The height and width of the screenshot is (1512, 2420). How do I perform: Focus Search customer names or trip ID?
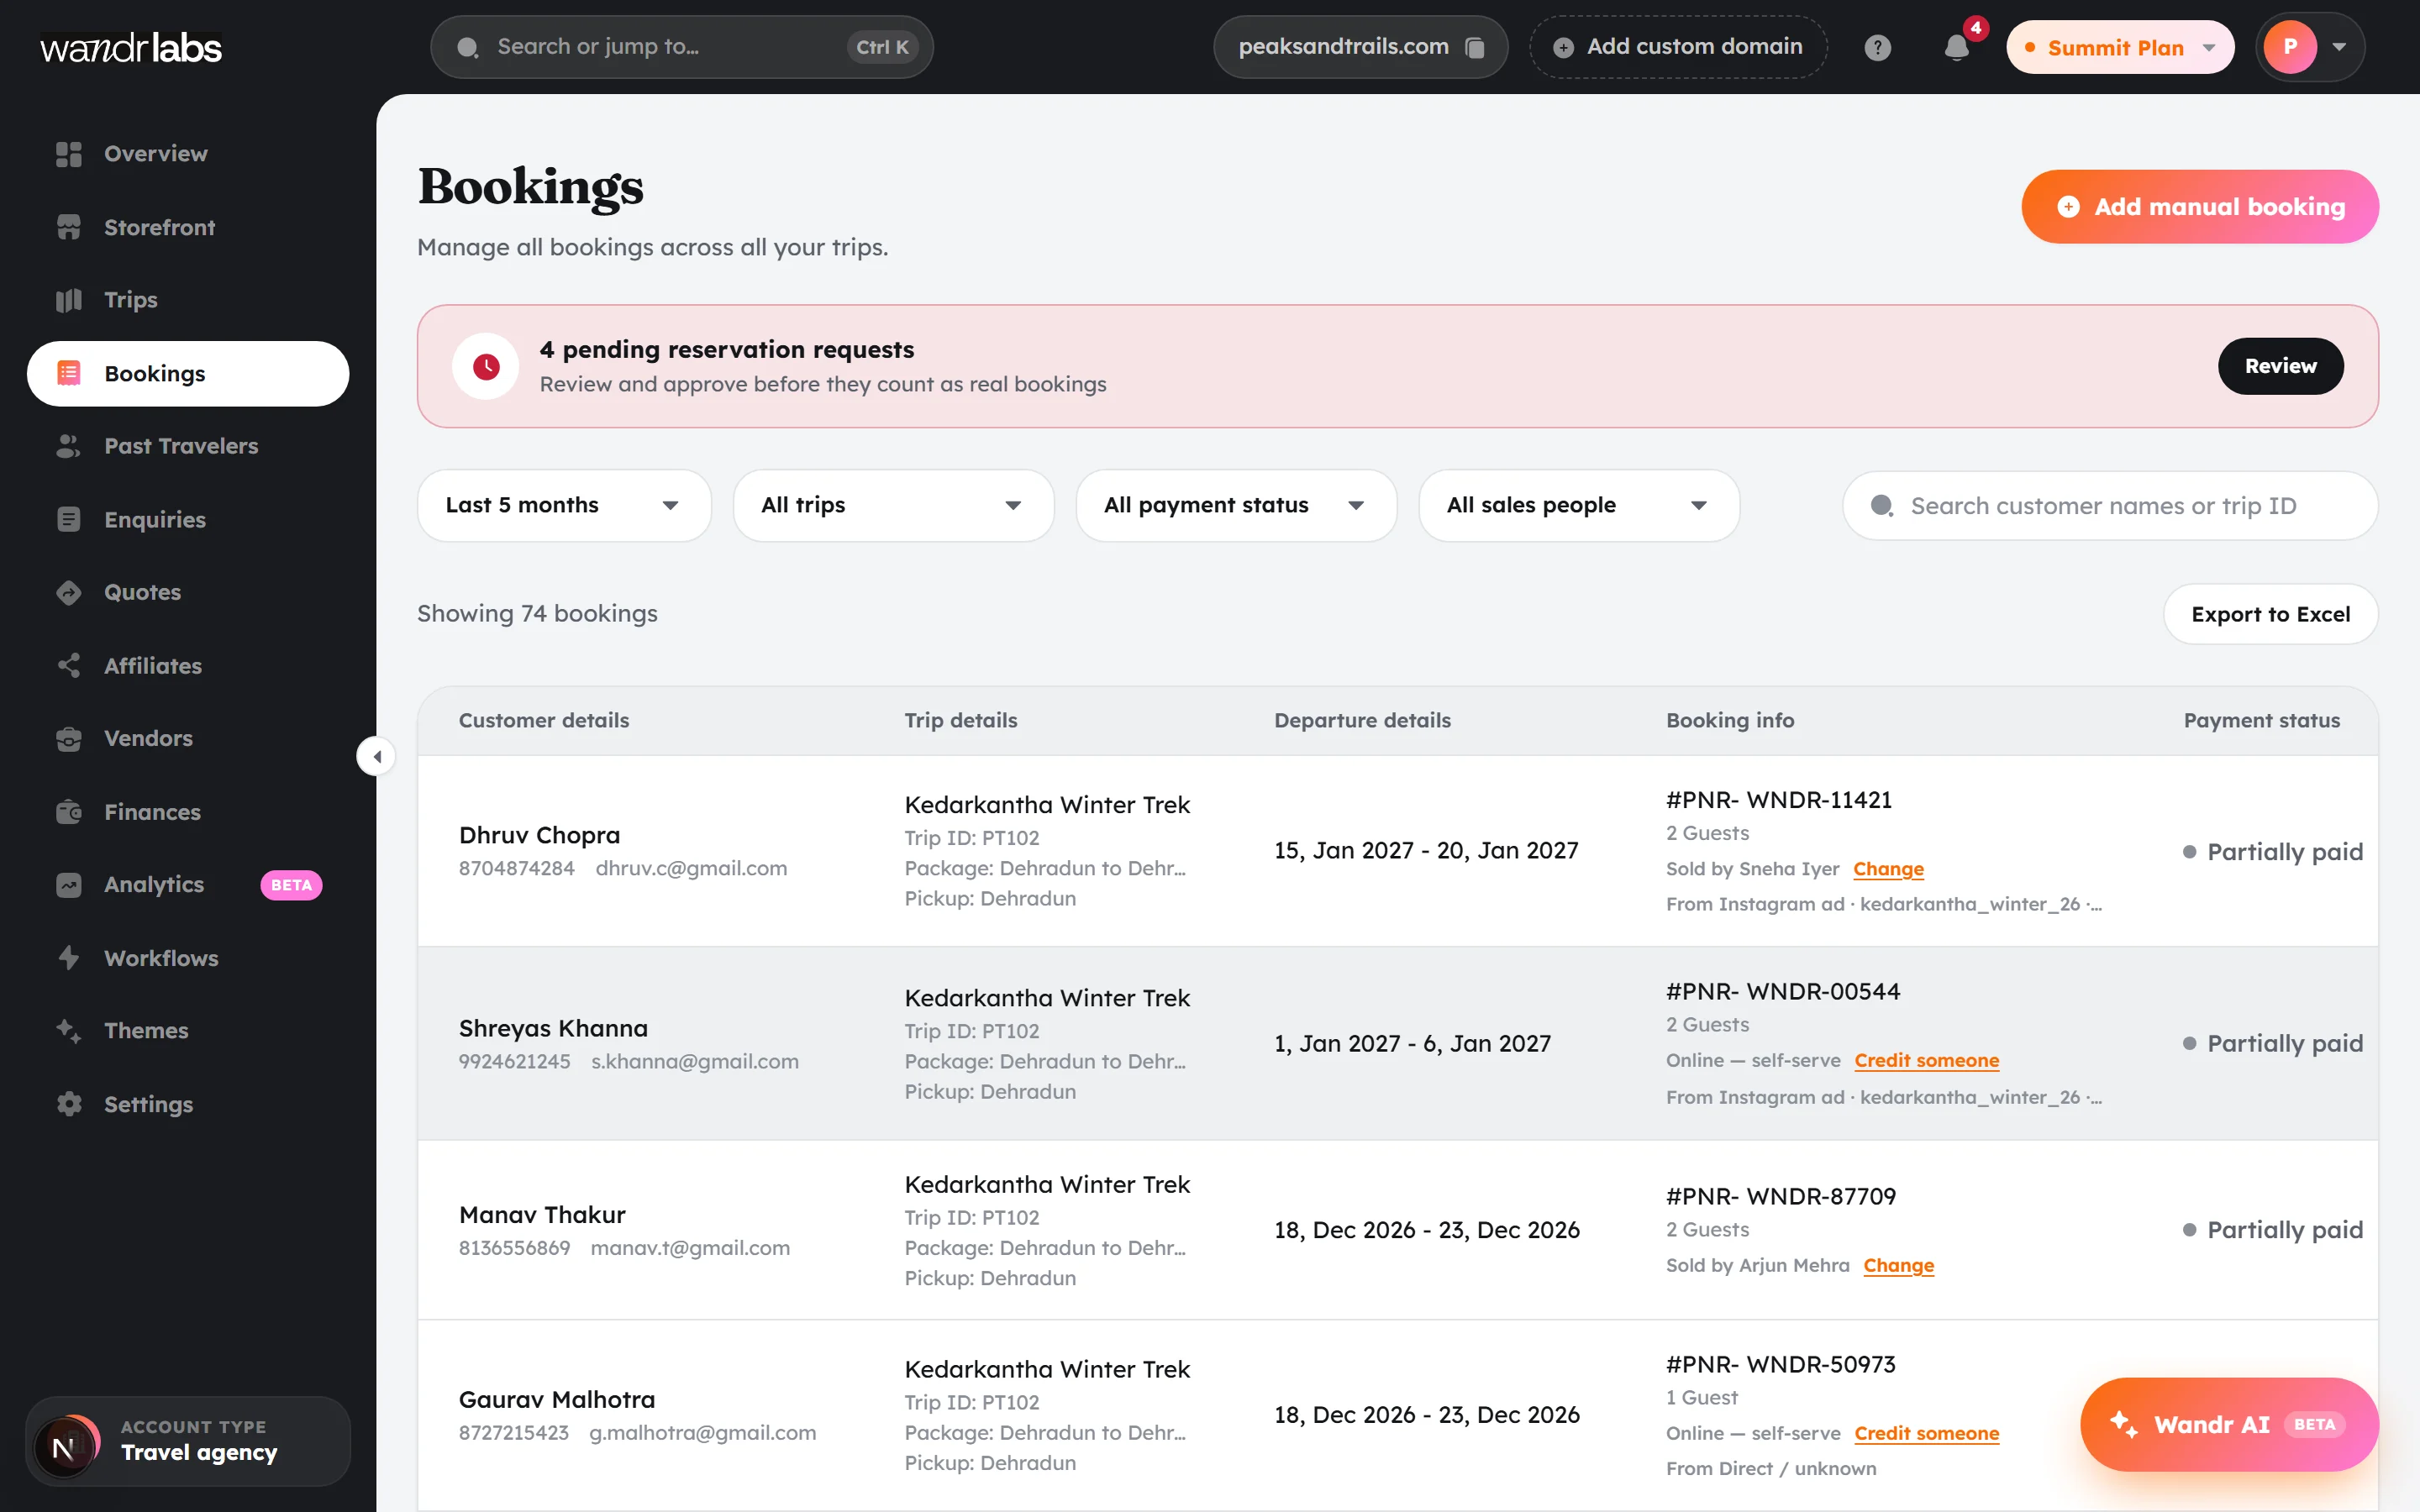(2110, 506)
